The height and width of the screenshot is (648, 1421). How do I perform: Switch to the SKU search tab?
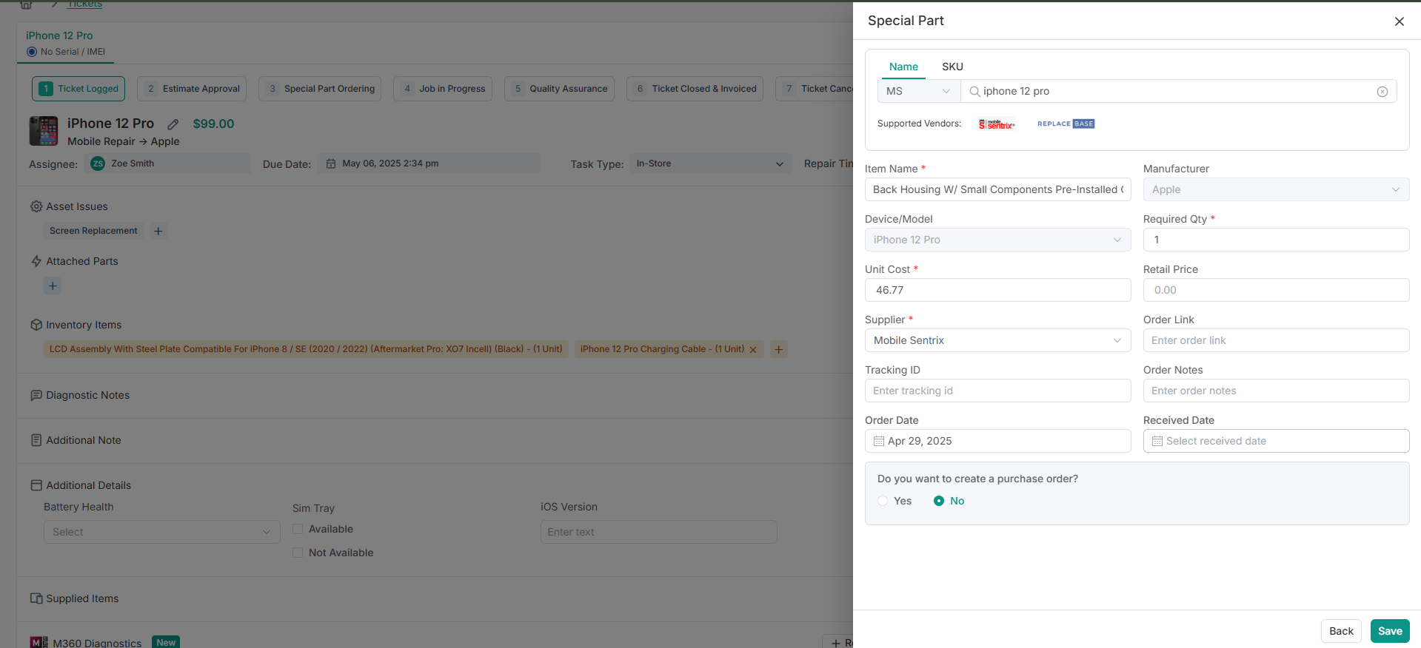(x=952, y=67)
